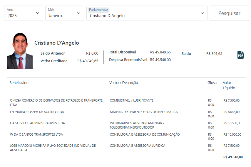Image resolution: width=251 pixels, height=167 pixels.
Task: Download the PDF report icon
Action: click(x=240, y=55)
